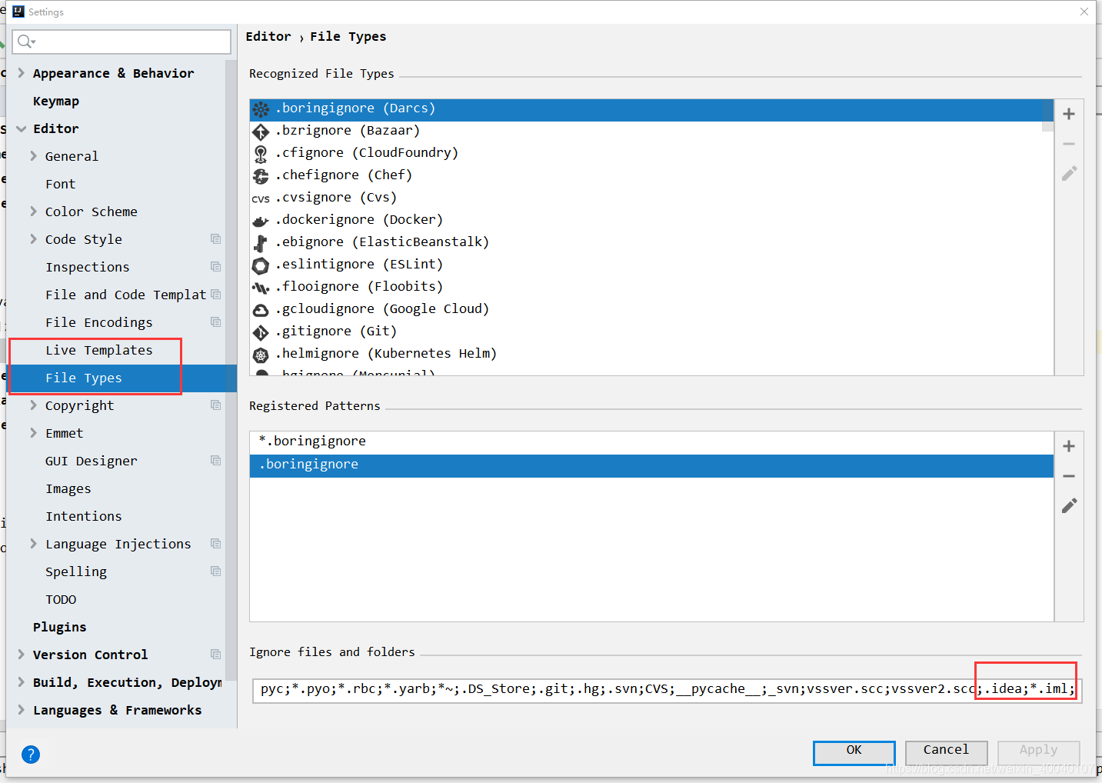Image resolution: width=1102 pixels, height=783 pixels.
Task: Click the Git icon beside .gitignore
Action: coord(261,332)
